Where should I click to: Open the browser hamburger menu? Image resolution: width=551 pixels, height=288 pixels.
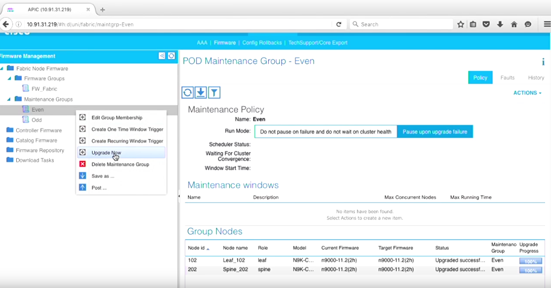pyautogui.click(x=547, y=24)
